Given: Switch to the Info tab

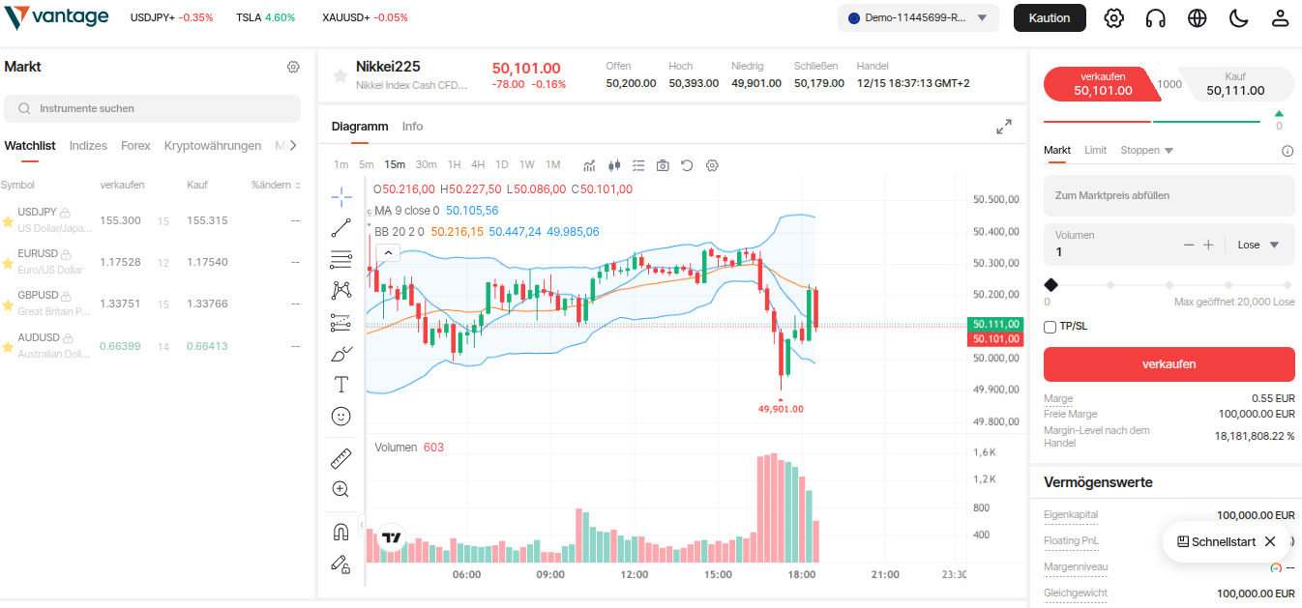Looking at the screenshot, I should pos(412,126).
